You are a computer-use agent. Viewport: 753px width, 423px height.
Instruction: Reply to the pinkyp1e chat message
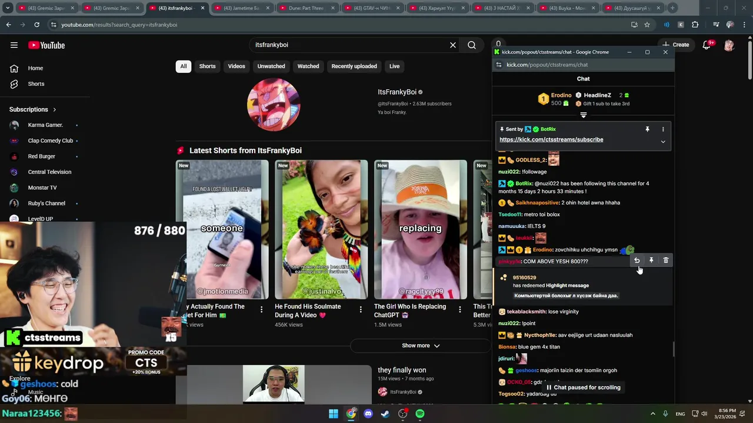click(637, 260)
